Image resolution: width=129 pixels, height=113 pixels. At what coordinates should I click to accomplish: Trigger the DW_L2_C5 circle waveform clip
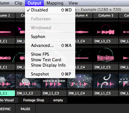pyautogui.click(x=106, y=55)
